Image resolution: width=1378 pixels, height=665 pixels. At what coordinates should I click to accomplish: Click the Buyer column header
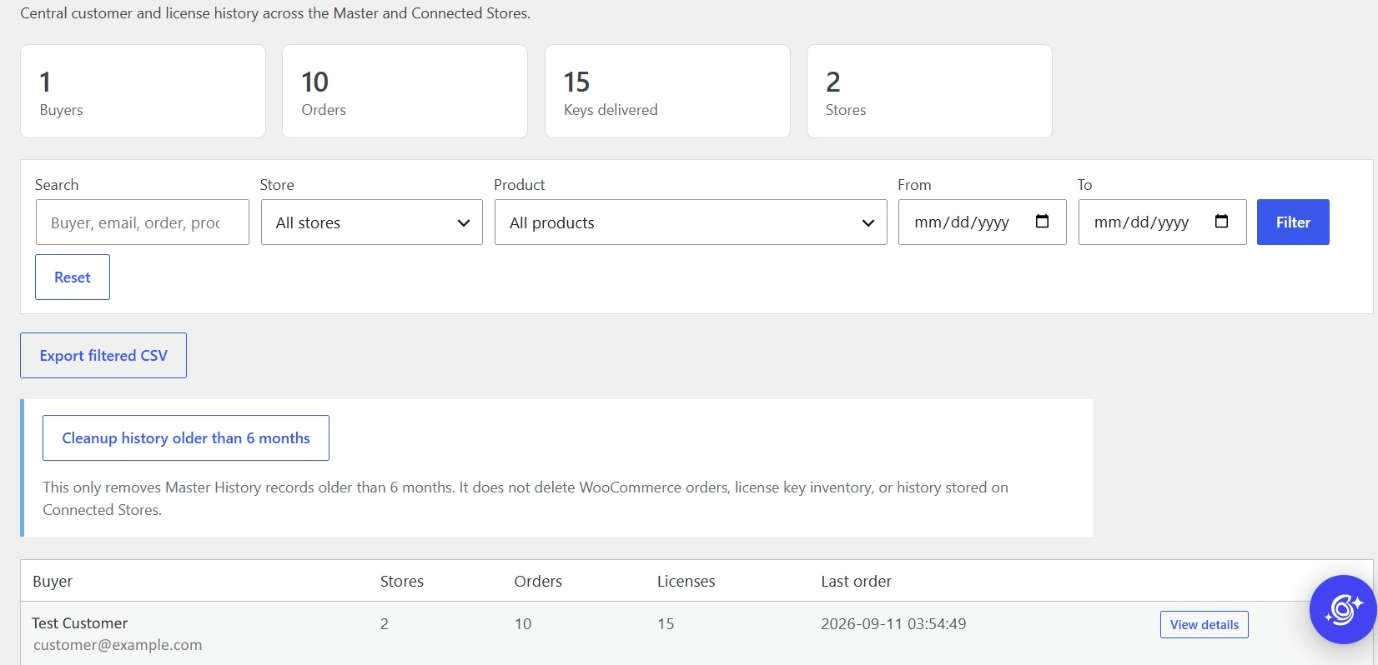53,581
